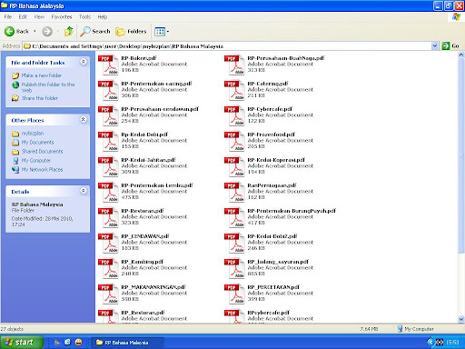The height and width of the screenshot is (349, 465).
Task: Go up one folder level
Action: coord(69,31)
